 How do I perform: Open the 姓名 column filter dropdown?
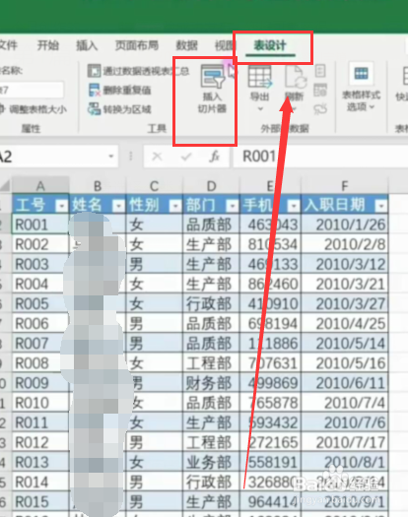[x=118, y=206]
